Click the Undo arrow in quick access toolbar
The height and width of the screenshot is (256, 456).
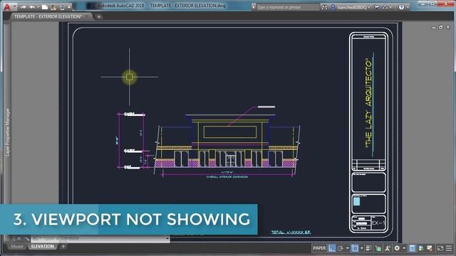pyautogui.click(x=32, y=7)
